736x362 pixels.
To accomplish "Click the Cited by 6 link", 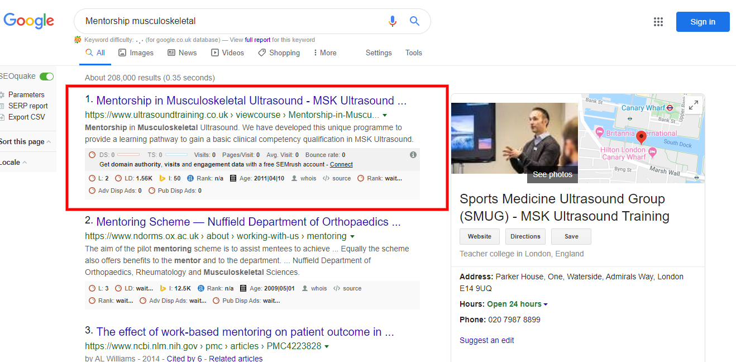I will (x=184, y=358).
